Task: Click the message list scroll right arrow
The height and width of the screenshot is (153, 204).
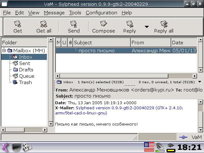Action: coord(195,76)
